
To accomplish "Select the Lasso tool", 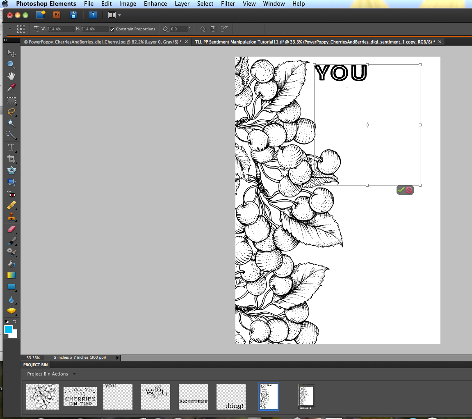I will tap(11, 112).
